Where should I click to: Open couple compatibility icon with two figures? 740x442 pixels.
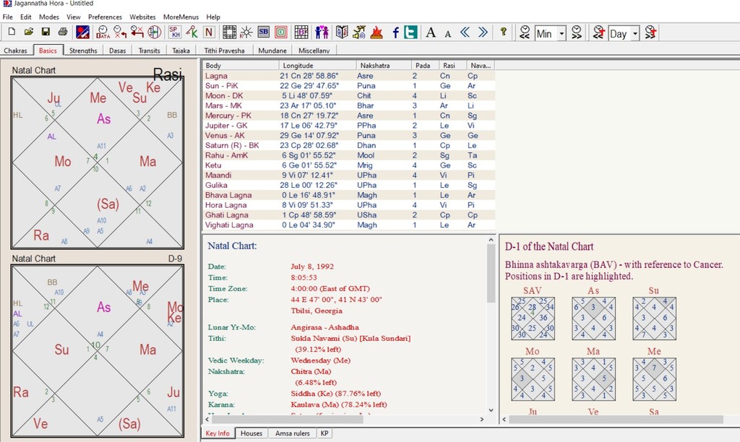point(322,32)
